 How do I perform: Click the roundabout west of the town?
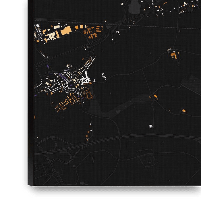pos(45,61)
